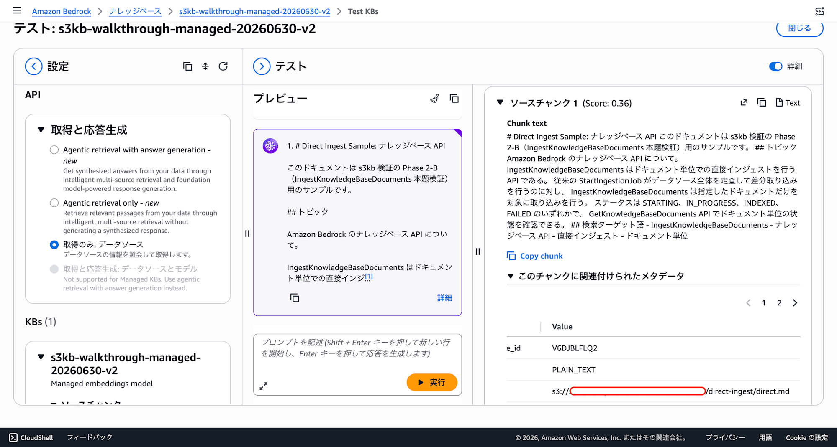Viewport: 837px width, 447px height.
Task: Toggle the 詳細 switch on the test panel
Action: (775, 66)
